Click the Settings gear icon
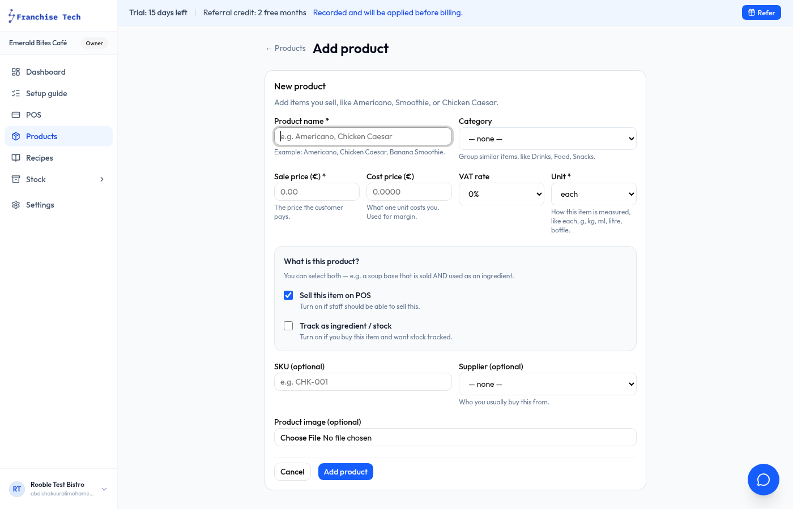793x509 pixels. tap(16, 205)
